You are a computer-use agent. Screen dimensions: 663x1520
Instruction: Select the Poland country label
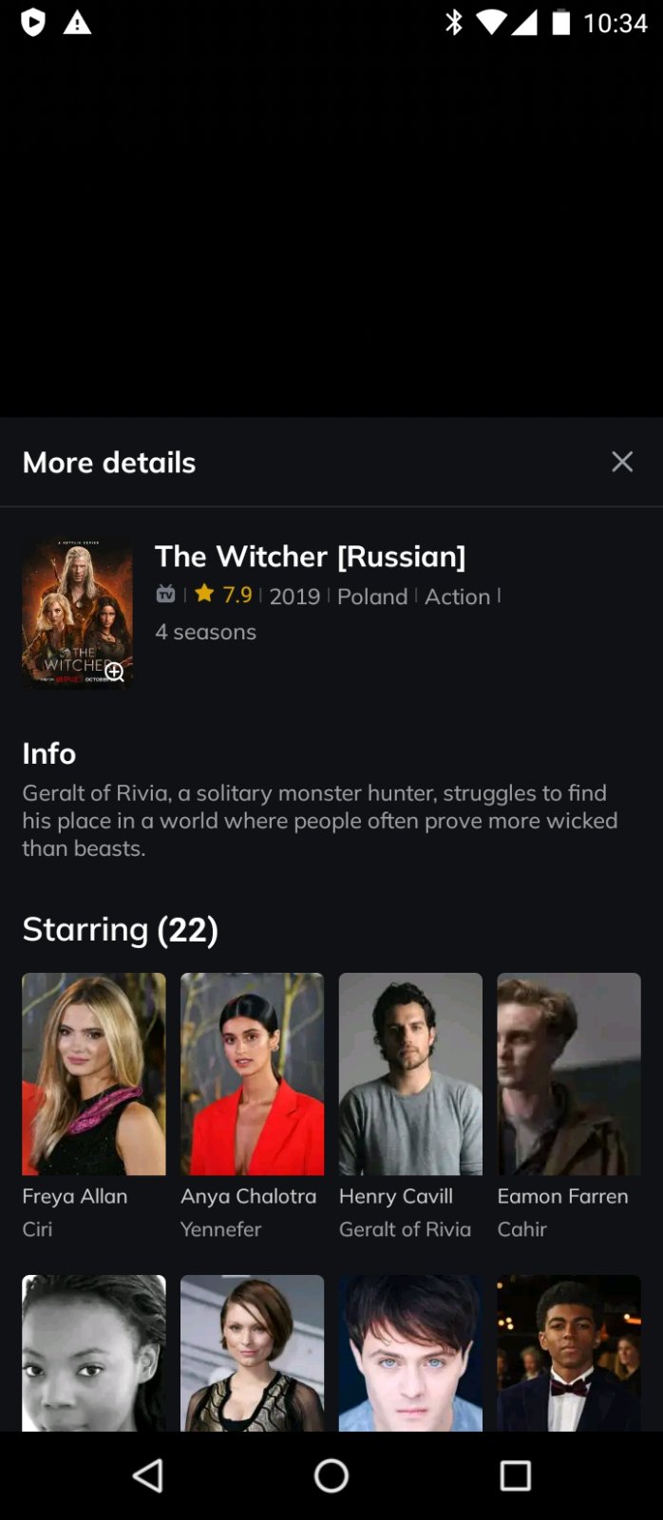372,597
